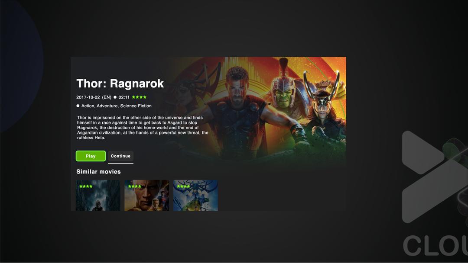Open the third similar movie thumbnail with blue poster
Viewport: 468px width, 263px height.
click(x=195, y=196)
